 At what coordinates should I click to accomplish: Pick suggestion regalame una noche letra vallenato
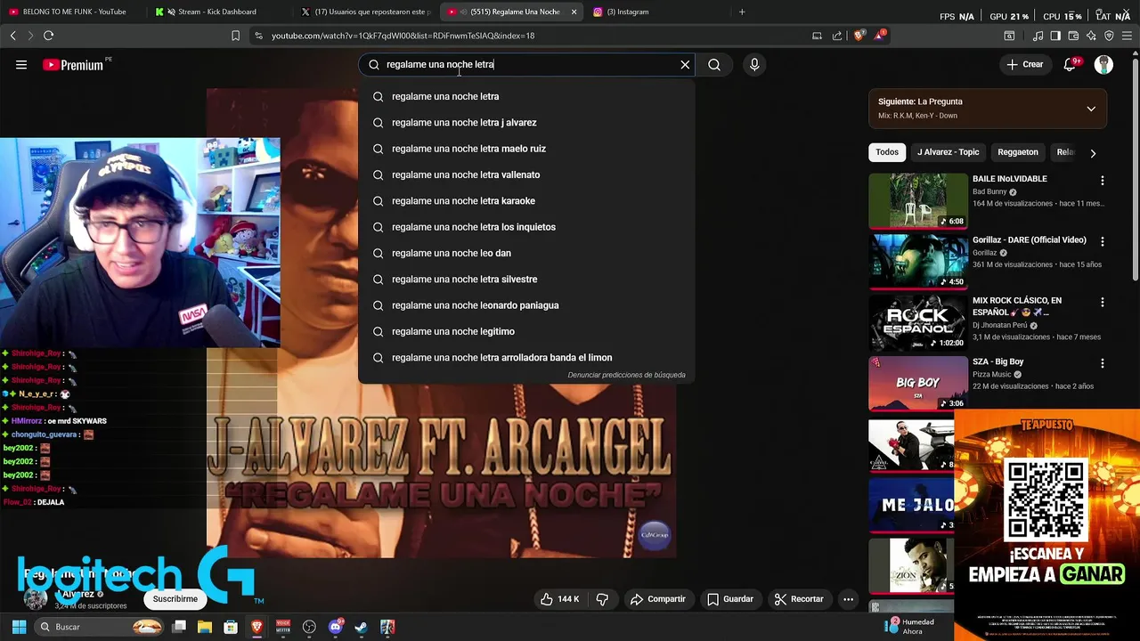525,174
